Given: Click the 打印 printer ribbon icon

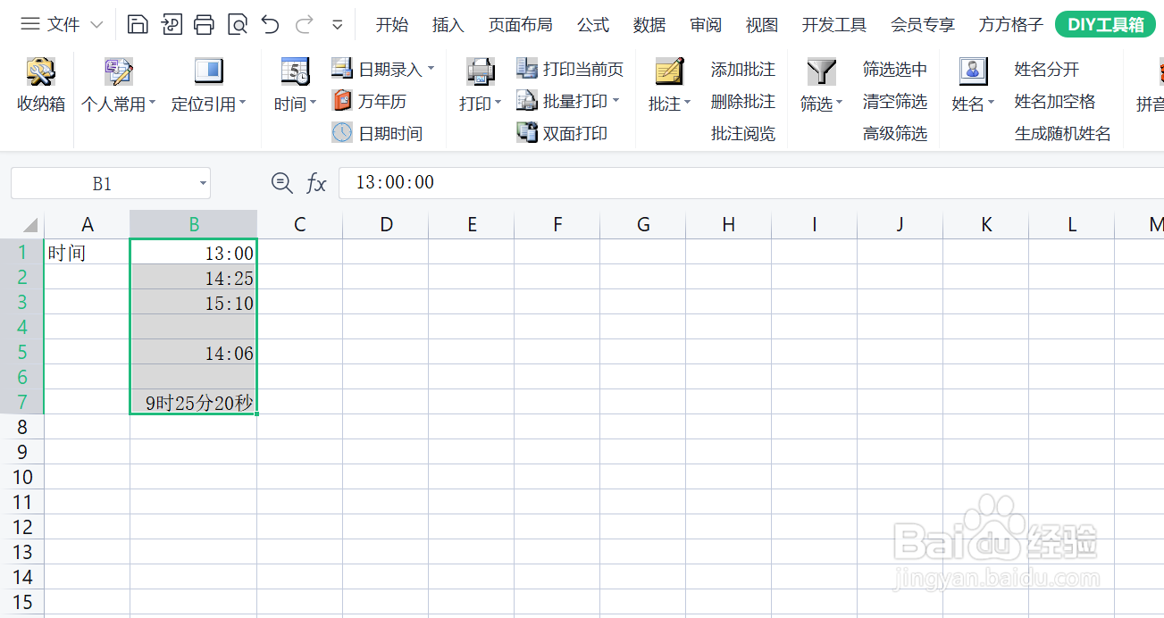Looking at the screenshot, I should tap(481, 71).
